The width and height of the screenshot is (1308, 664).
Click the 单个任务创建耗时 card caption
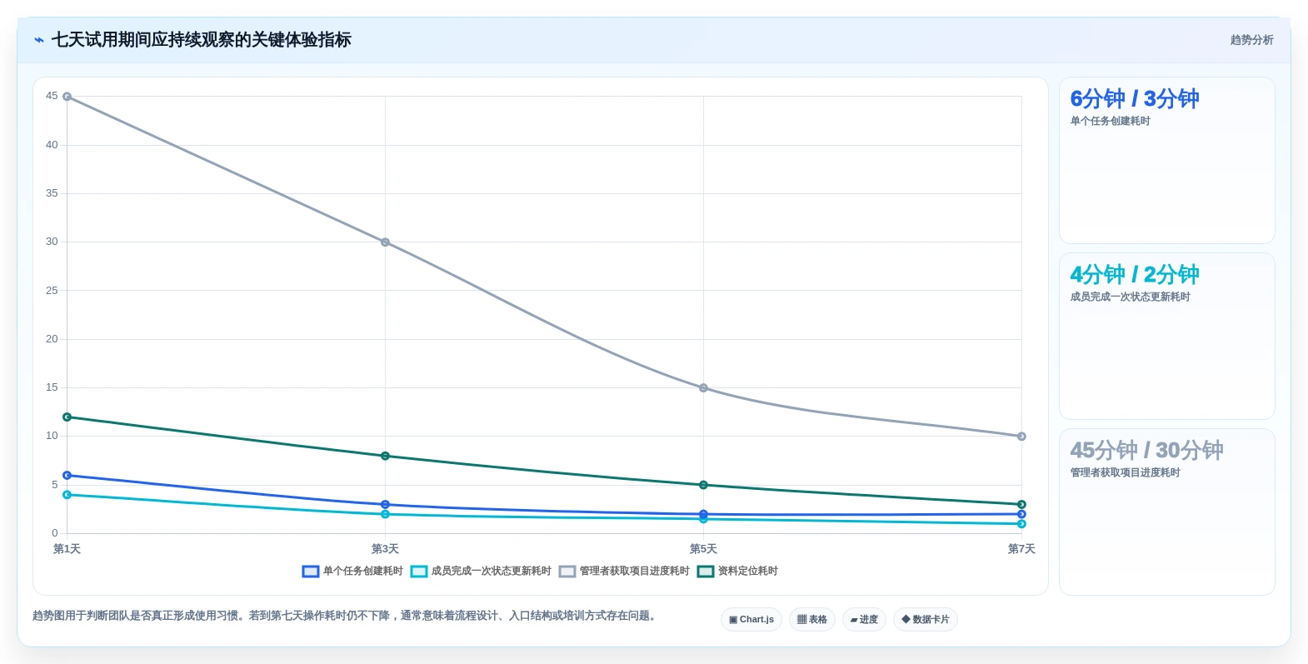[1110, 122]
